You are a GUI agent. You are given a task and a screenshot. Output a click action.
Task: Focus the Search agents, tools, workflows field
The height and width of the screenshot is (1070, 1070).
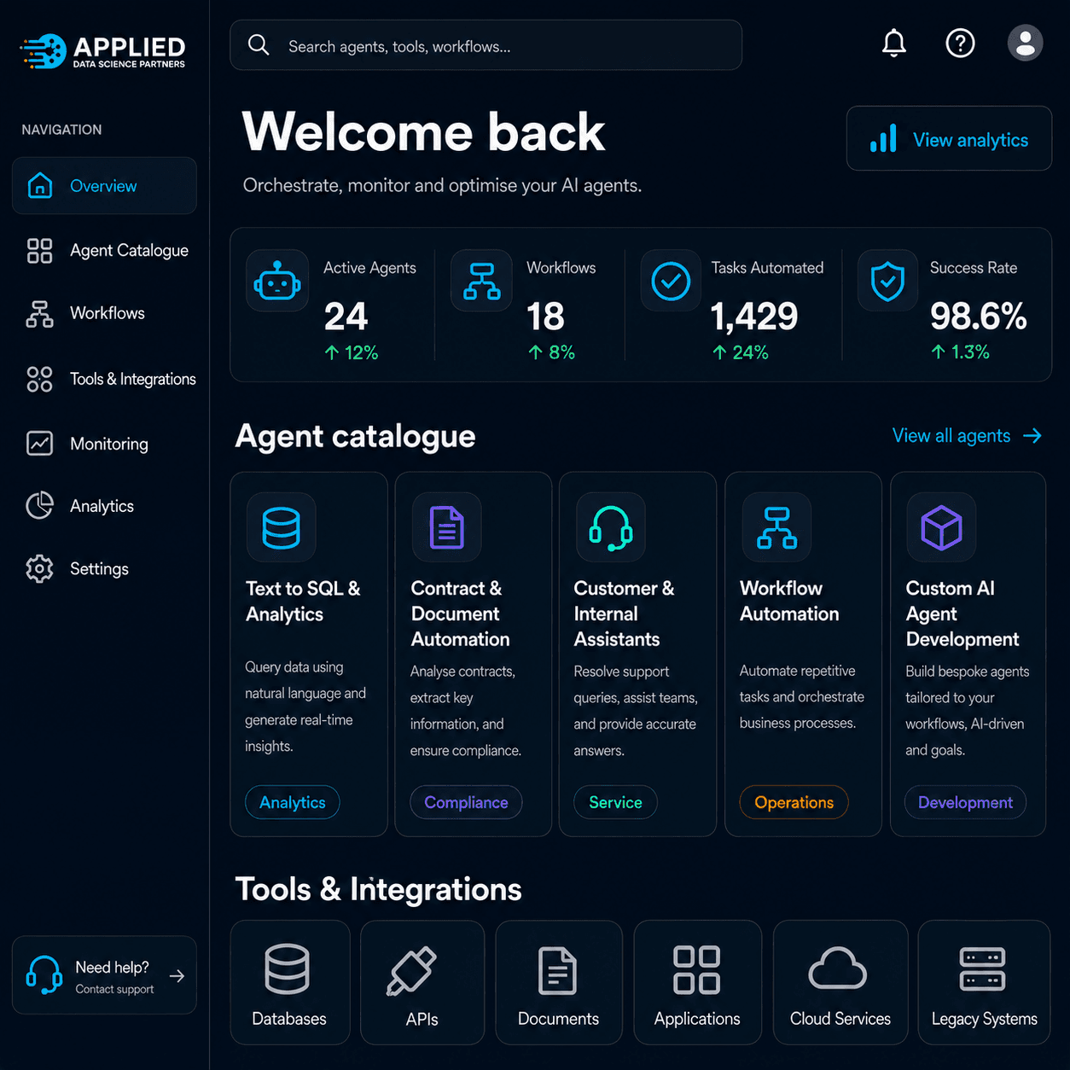(486, 45)
